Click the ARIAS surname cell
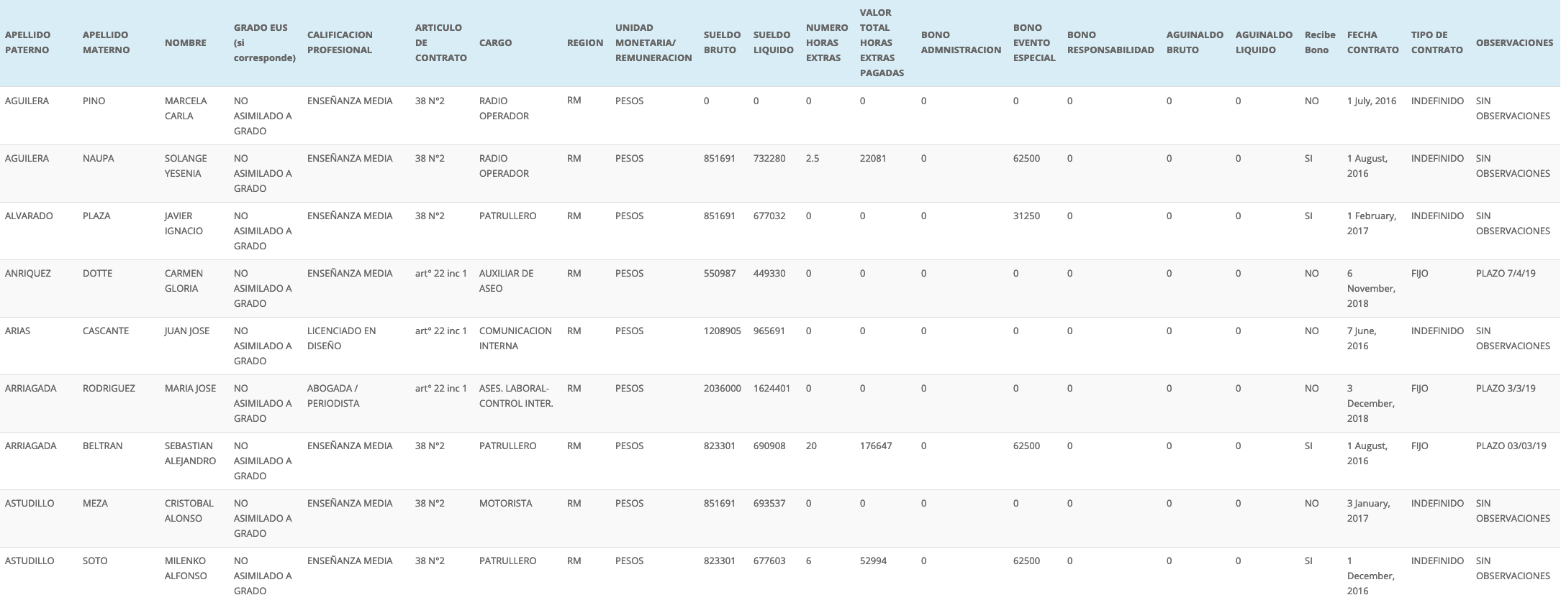The width and height of the screenshot is (1561, 595). (x=18, y=331)
